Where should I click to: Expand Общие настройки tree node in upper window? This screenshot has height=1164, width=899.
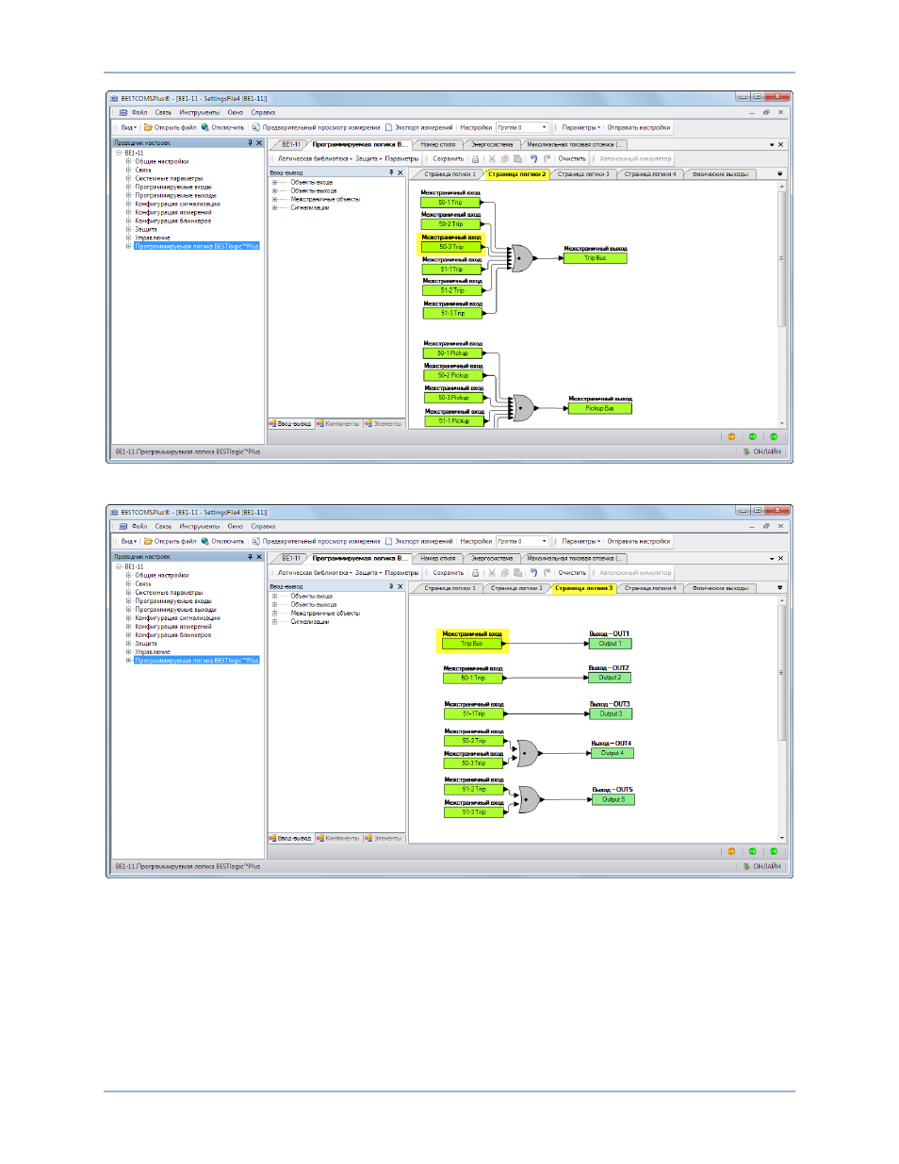[129, 161]
